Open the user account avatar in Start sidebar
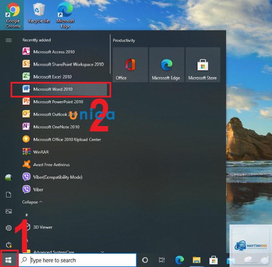Viewport: 272px width, 267px height. click(8, 178)
